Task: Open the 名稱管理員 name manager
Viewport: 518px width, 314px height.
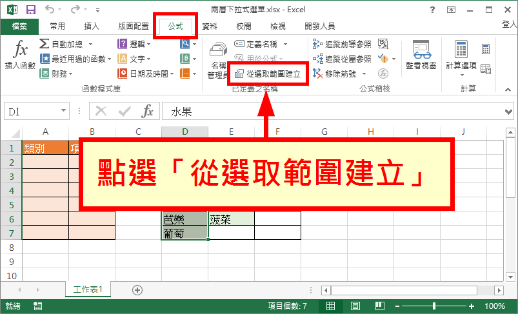Action: pyautogui.click(x=217, y=61)
